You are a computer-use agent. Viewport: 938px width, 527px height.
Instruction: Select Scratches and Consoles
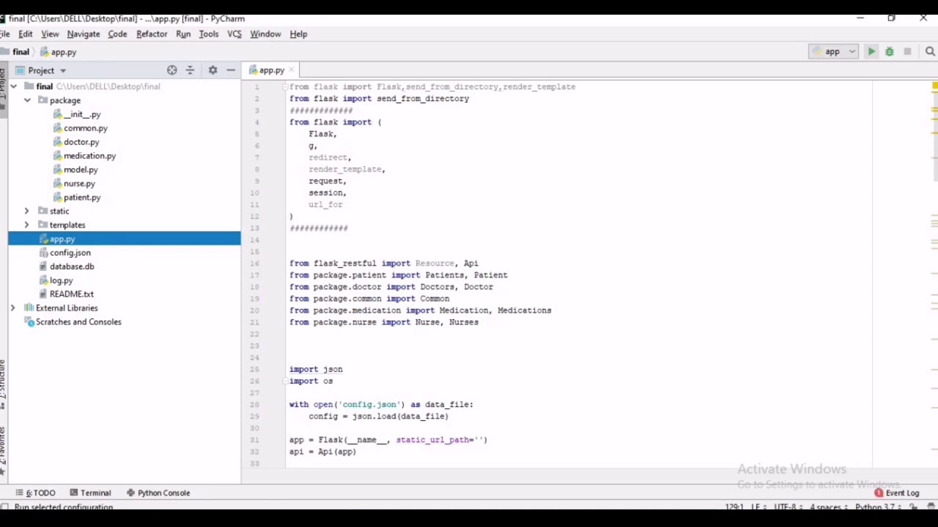point(73,322)
